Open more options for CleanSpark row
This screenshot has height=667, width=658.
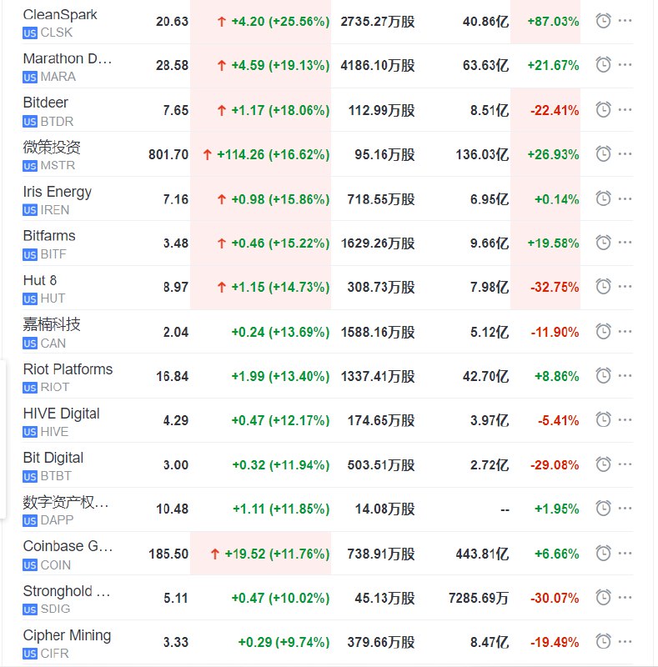[625, 20]
